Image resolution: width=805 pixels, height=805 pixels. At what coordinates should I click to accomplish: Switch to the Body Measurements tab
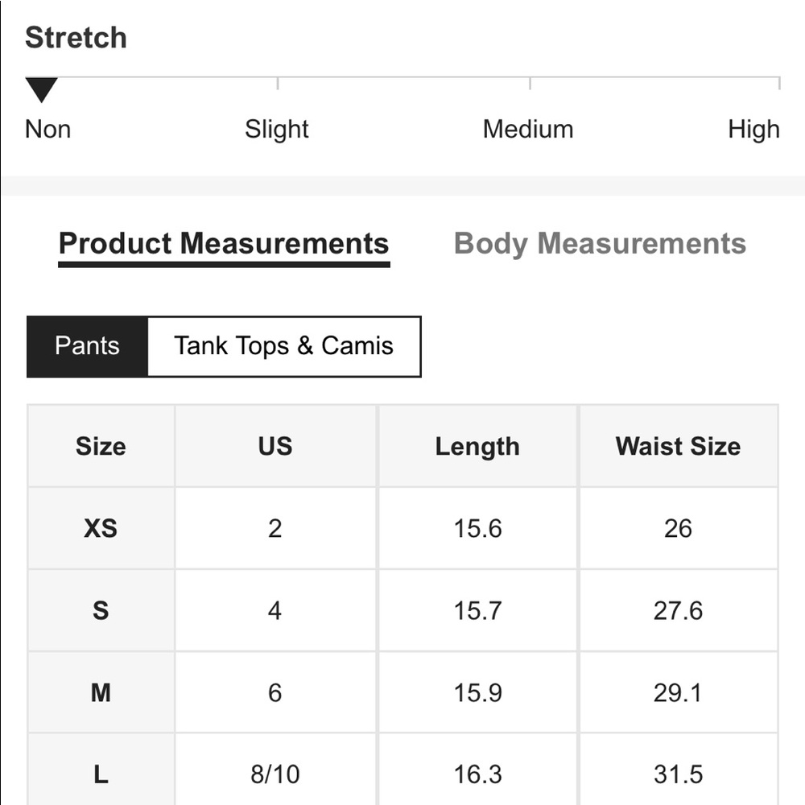(600, 243)
